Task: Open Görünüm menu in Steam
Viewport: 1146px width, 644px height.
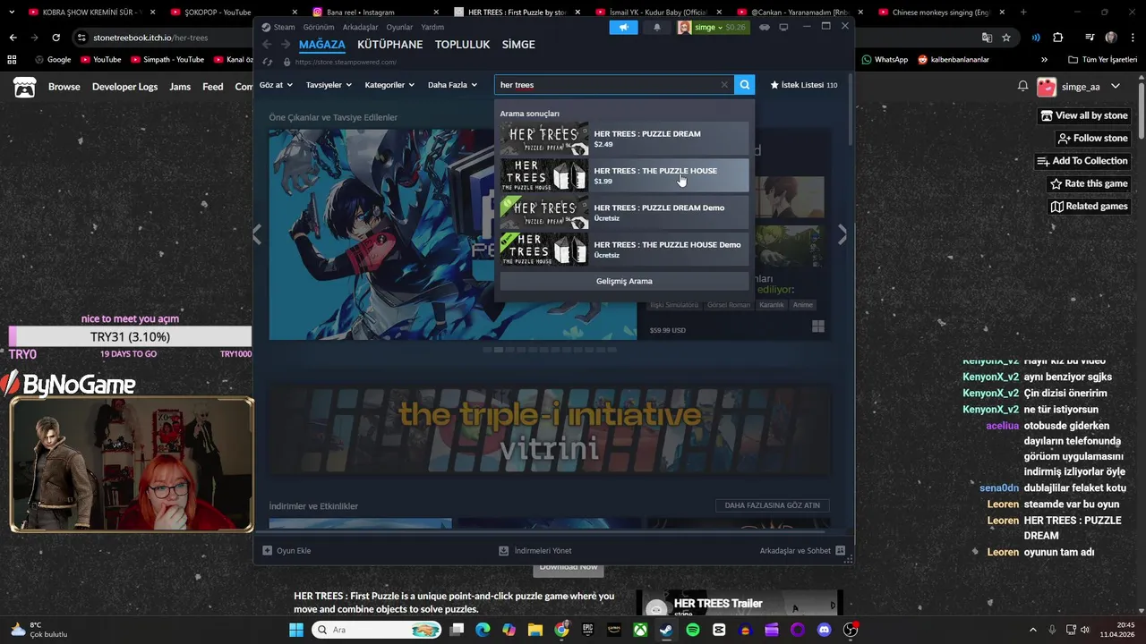Action: click(319, 27)
